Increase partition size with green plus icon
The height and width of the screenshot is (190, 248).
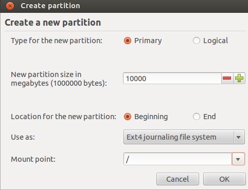[x=239, y=79]
